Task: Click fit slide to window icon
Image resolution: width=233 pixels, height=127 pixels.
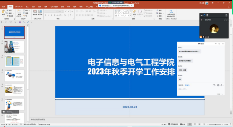Action: pos(230,124)
